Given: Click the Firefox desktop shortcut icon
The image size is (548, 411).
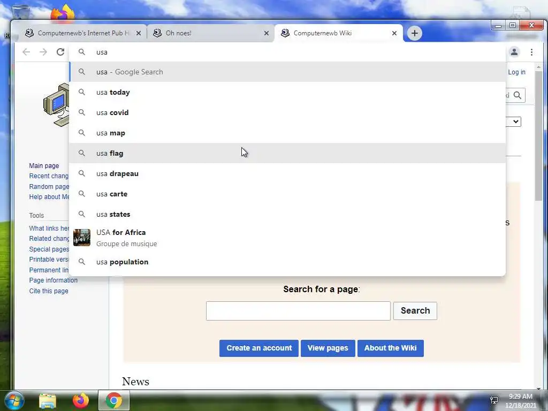Looking at the screenshot, I should (x=62, y=14).
